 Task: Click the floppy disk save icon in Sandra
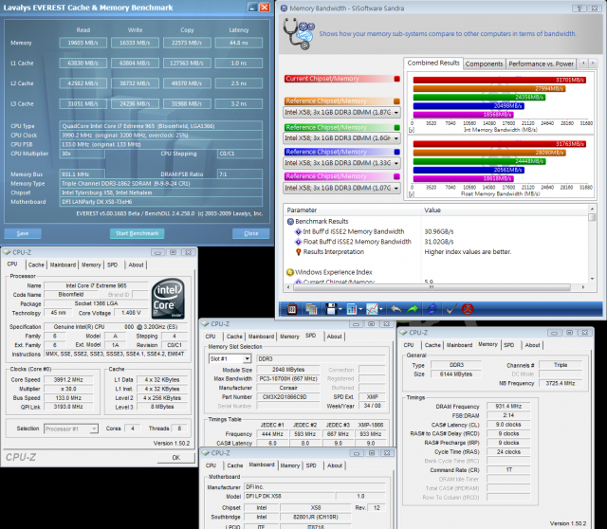tap(331, 309)
